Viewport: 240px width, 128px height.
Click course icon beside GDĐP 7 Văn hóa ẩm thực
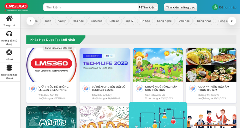click(x=193, y=88)
